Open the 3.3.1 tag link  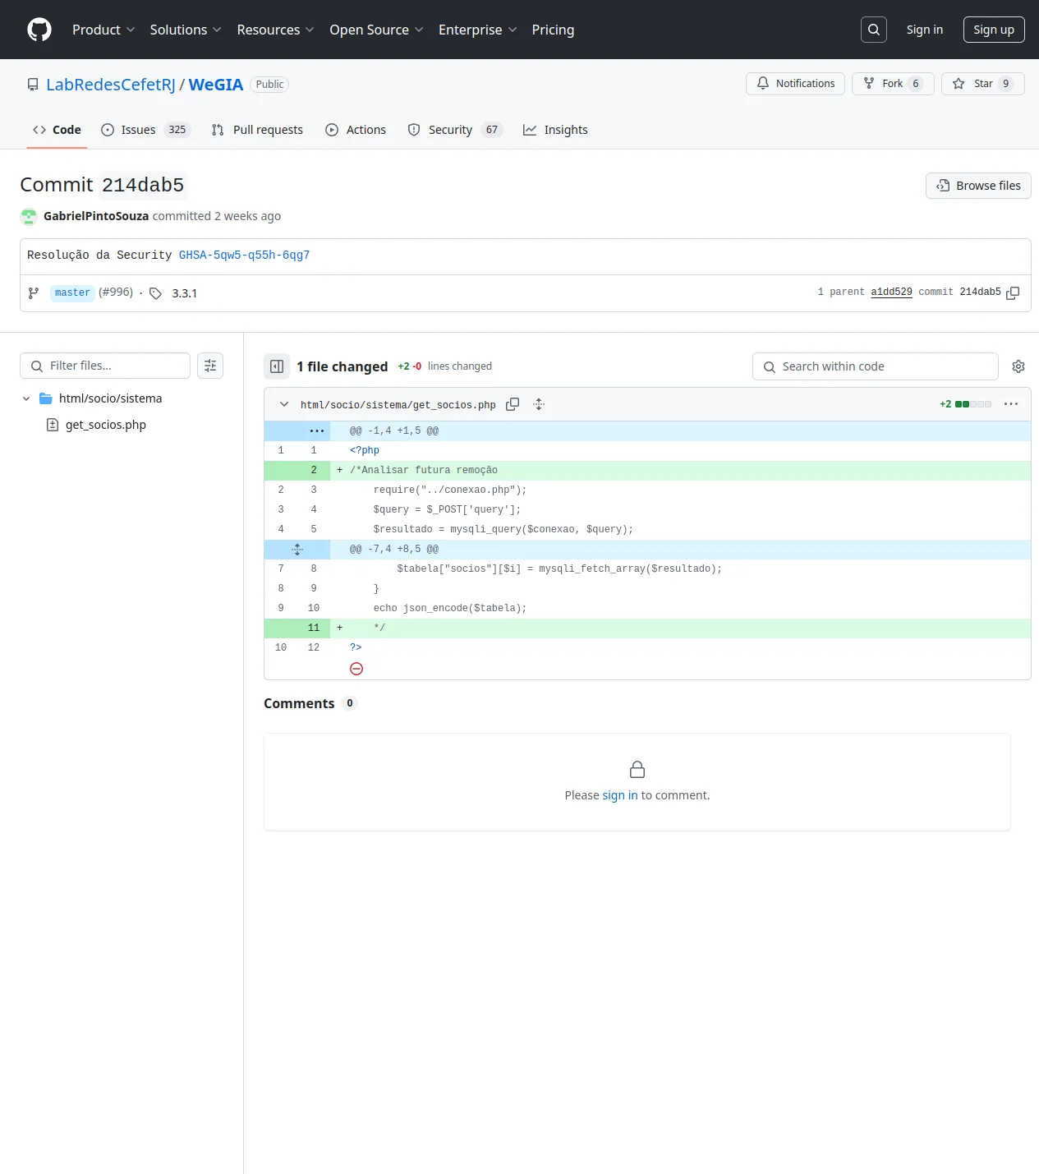point(184,293)
